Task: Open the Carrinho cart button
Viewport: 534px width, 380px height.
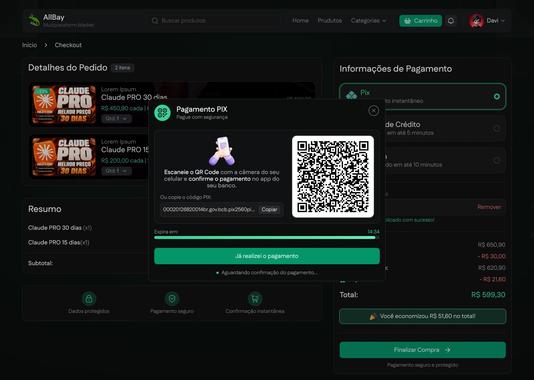Action: [421, 21]
